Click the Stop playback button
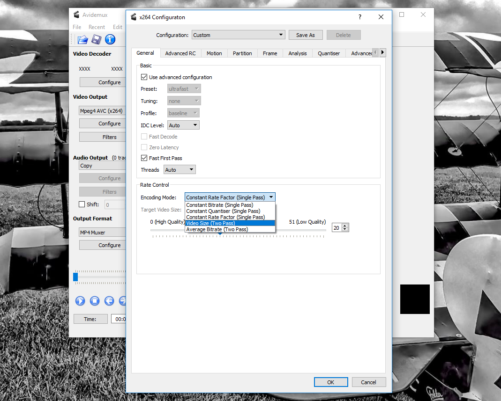 (95, 301)
